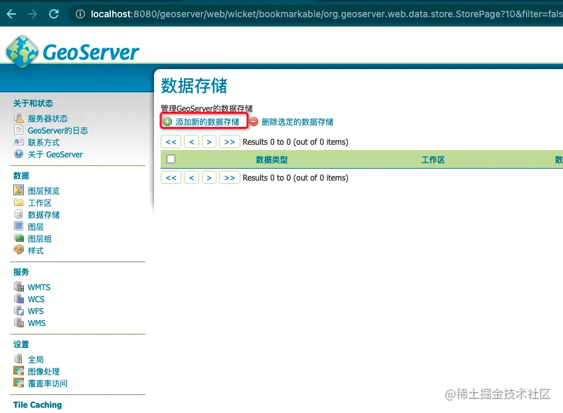Click bottom < previous page button

click(191, 177)
